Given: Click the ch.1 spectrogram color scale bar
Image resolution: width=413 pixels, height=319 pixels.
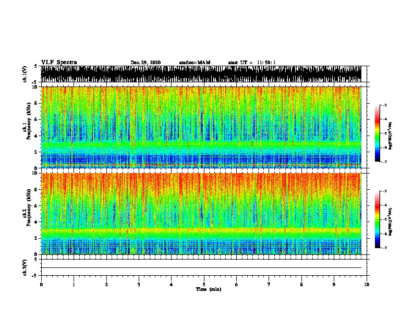Looking at the screenshot, I should [378, 133].
